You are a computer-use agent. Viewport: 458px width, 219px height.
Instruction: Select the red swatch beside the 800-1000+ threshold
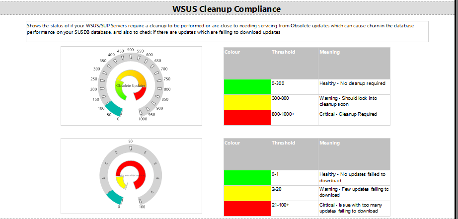(x=247, y=117)
